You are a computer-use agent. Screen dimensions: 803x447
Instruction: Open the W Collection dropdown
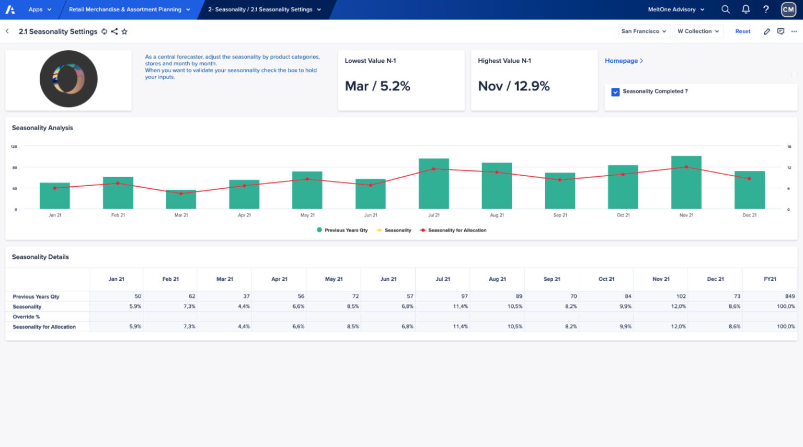[x=698, y=31]
